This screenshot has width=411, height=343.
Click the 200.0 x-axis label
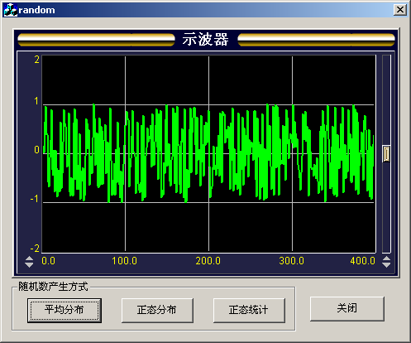[208, 261]
